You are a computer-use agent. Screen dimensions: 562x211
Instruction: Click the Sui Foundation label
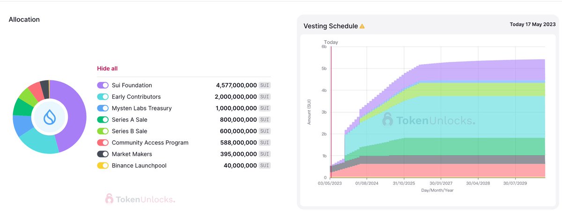point(132,85)
